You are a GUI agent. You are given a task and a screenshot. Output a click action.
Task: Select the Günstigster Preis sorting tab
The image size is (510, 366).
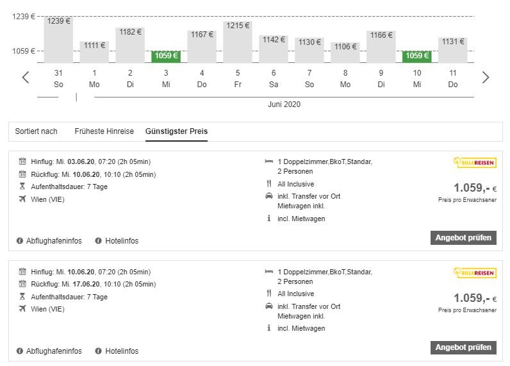pyautogui.click(x=176, y=131)
